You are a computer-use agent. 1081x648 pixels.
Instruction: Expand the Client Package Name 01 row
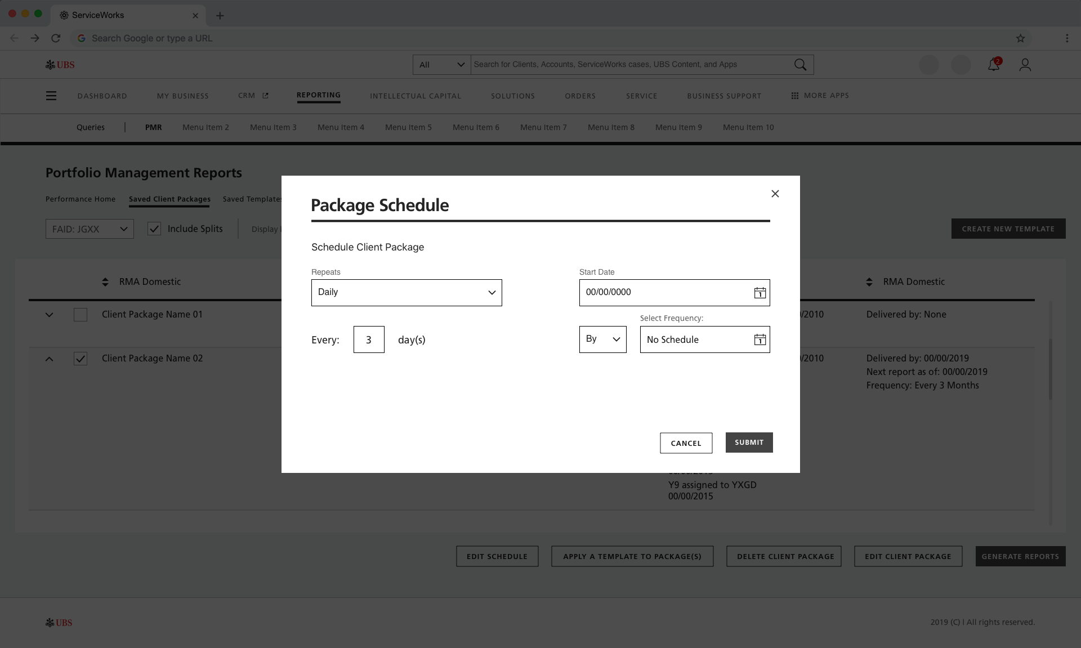pos(50,315)
